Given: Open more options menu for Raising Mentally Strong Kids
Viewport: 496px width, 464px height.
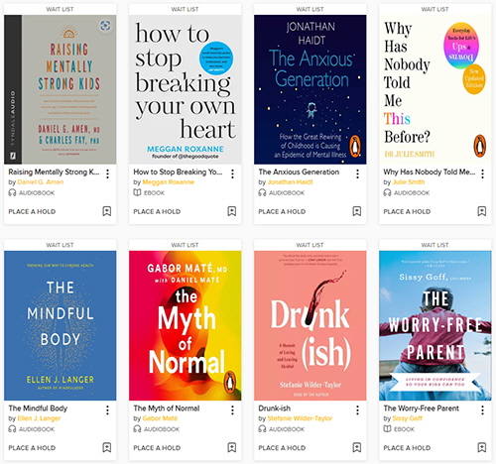Looking at the screenshot, I should pyautogui.click(x=107, y=174).
